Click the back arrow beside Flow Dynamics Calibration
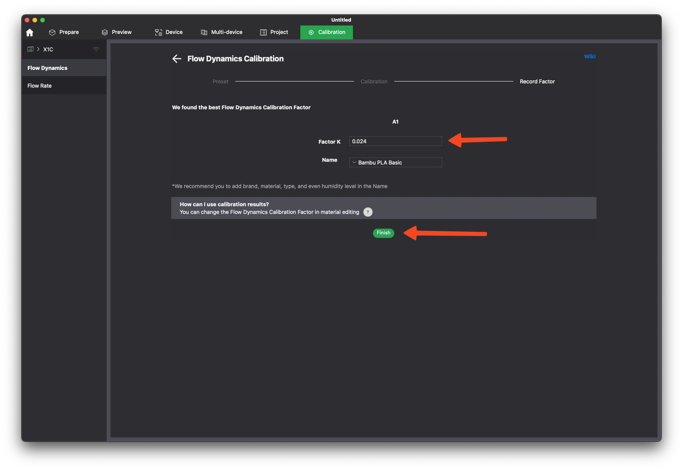683x470 pixels. click(x=177, y=59)
